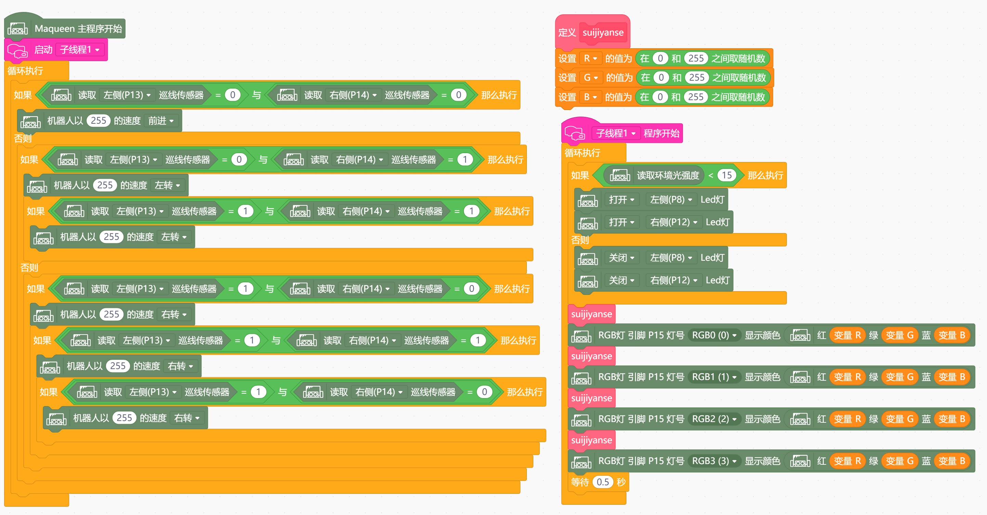Select first suijiyanse call block
987x515 pixels.
click(592, 314)
